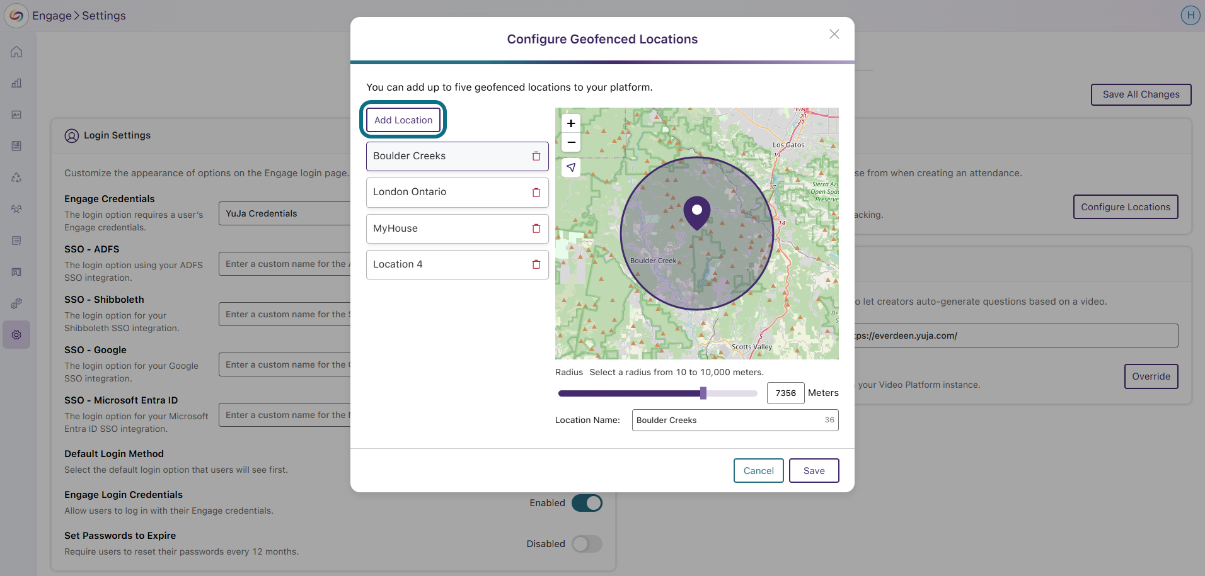Open the Home icon in the sidebar
This screenshot has width=1205, height=576.
click(16, 52)
